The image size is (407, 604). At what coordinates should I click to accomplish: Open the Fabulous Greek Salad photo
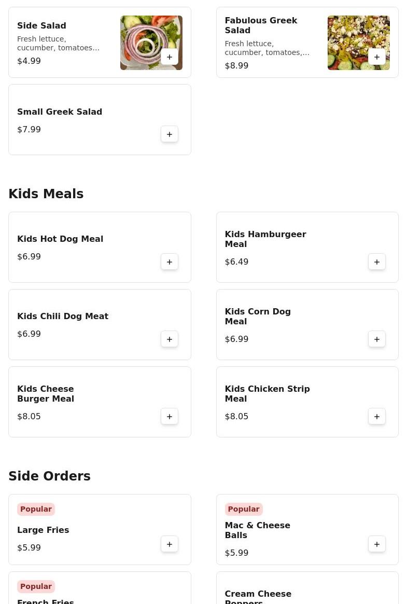point(358,43)
